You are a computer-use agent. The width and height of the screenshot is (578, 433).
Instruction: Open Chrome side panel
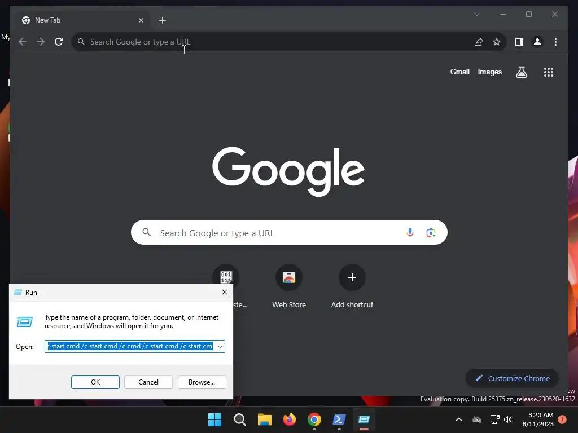pyautogui.click(x=519, y=42)
